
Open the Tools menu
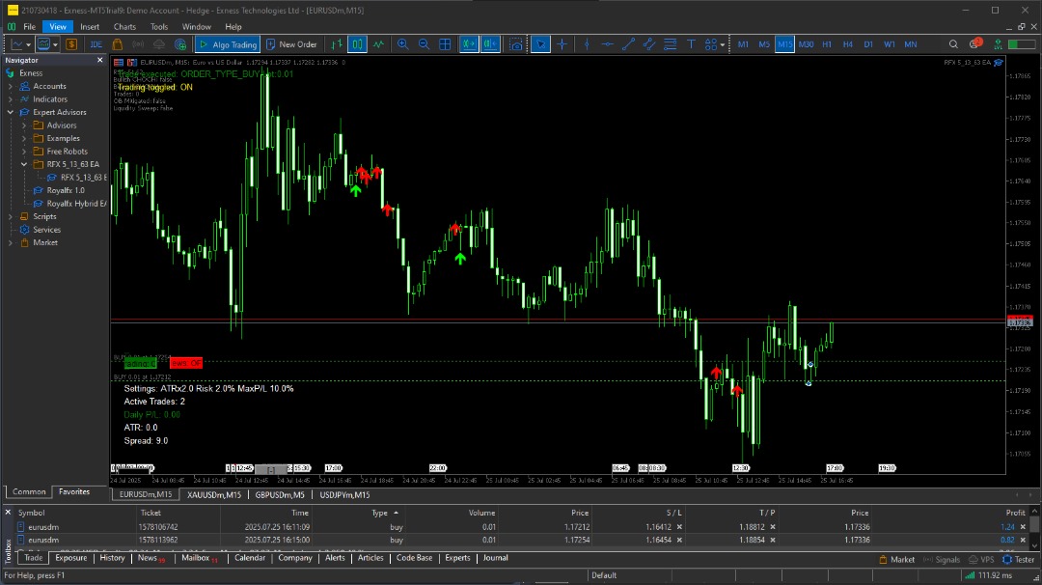tap(159, 27)
